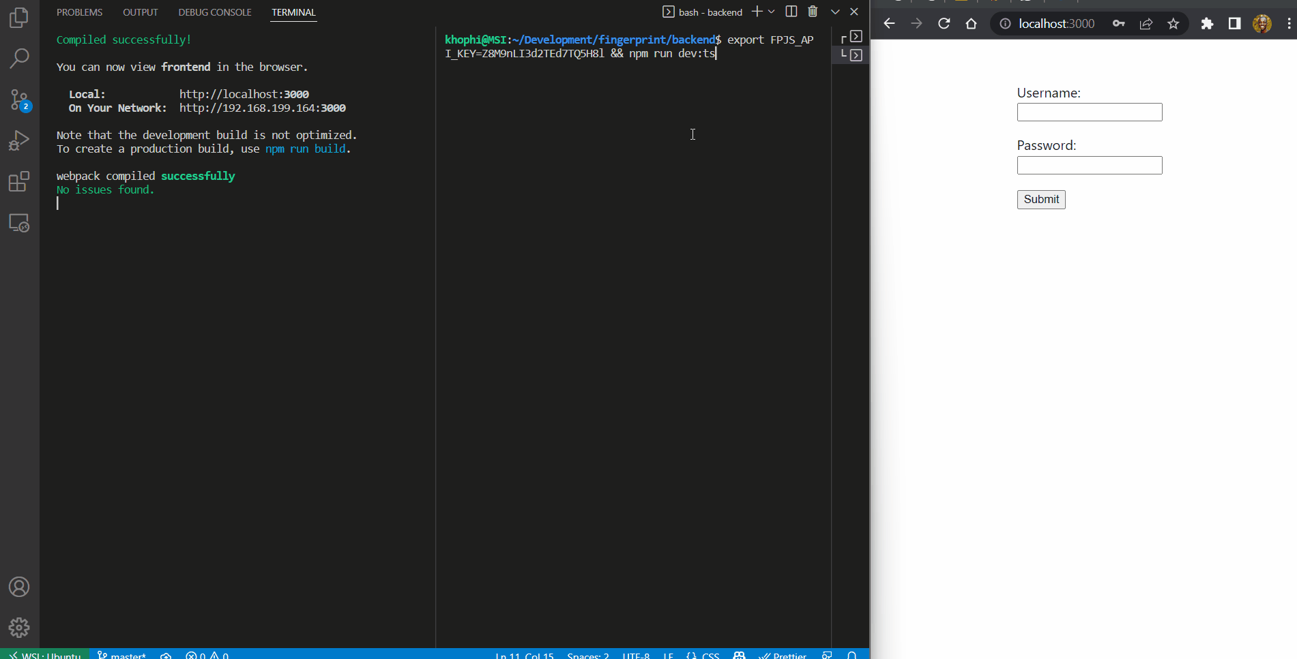Collapse the panel using the chevron down

coord(835,12)
